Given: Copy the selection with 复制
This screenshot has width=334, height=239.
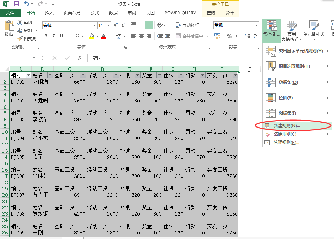Looking at the screenshot, I should tap(25, 31).
